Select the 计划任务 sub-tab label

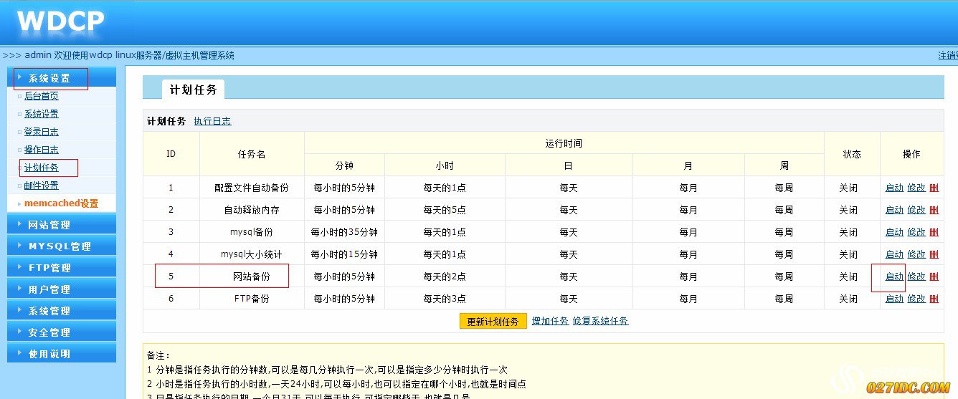166,121
